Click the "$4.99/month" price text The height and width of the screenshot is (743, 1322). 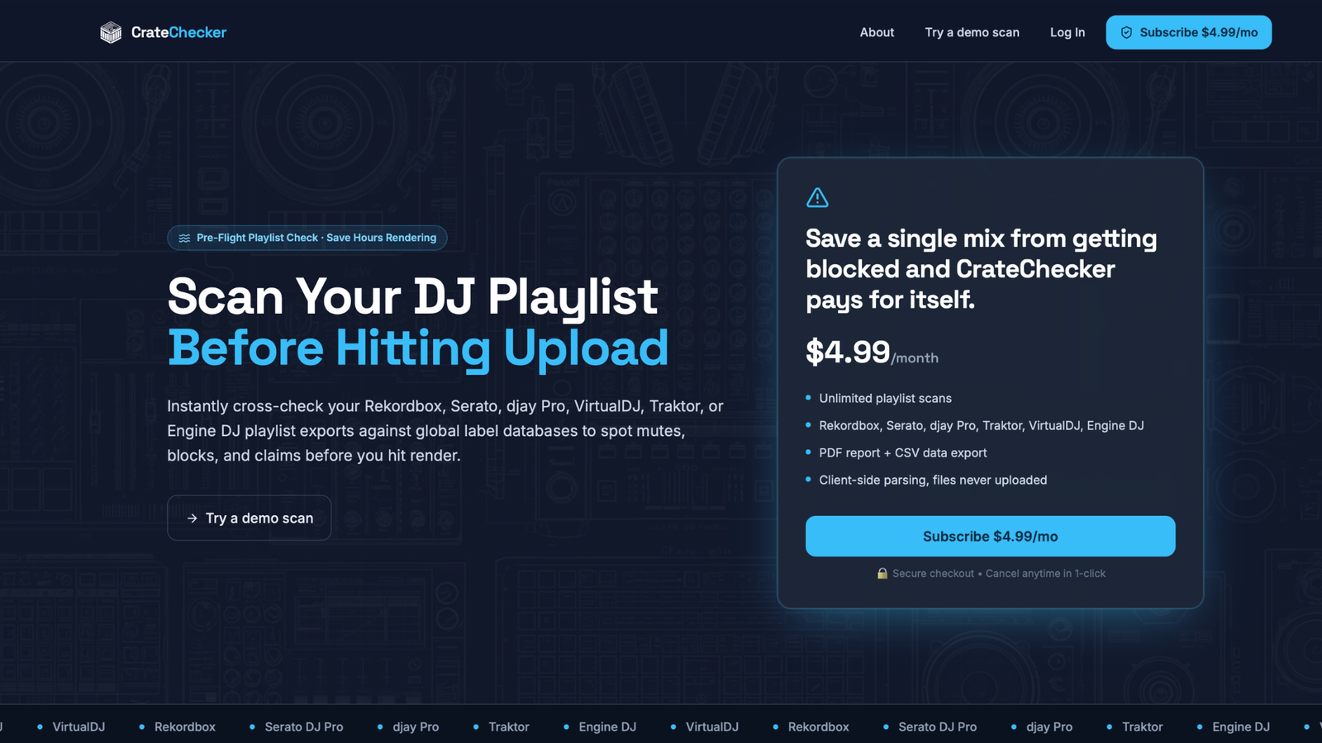tap(872, 353)
